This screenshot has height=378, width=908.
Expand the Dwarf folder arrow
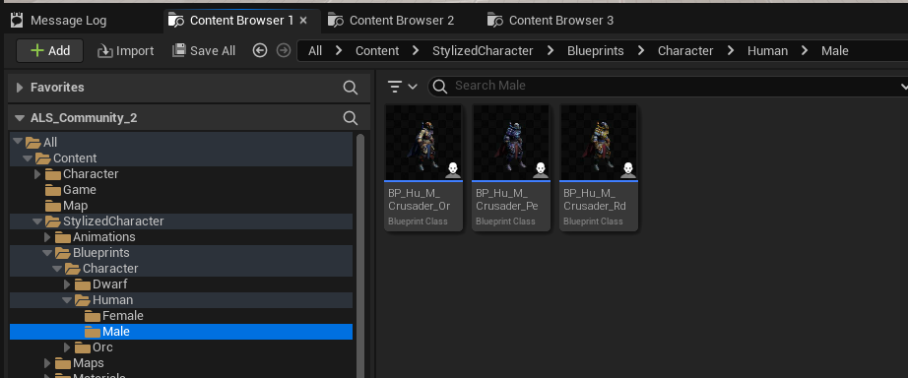coord(67,284)
